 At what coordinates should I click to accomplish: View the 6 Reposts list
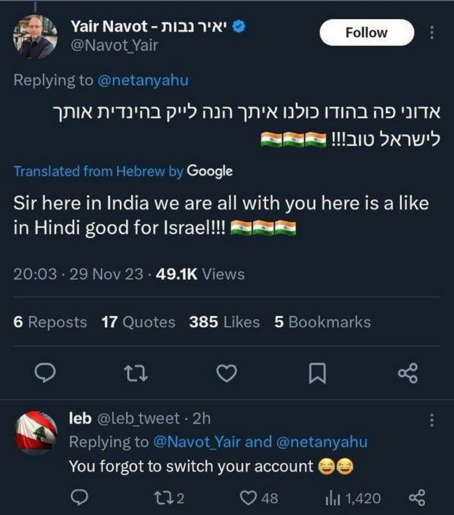pyautogui.click(x=50, y=322)
